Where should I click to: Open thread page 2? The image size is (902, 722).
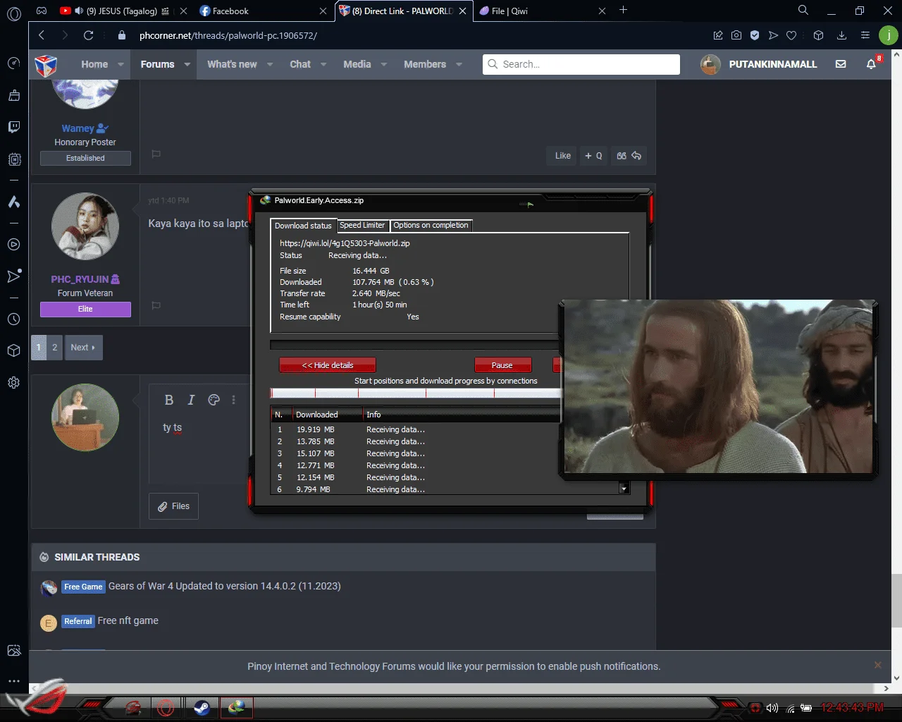click(x=54, y=348)
